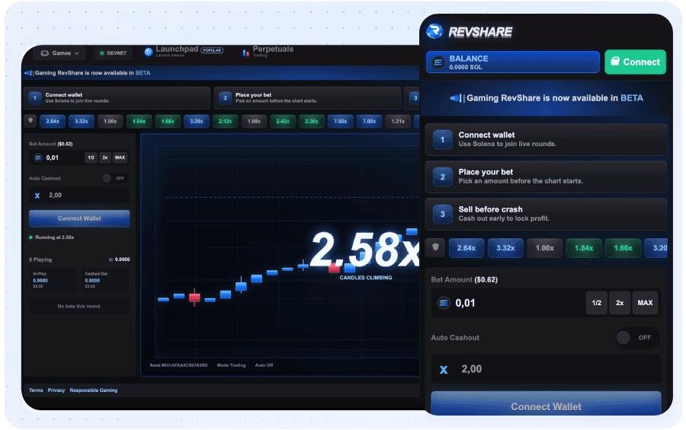
Task: Open the Games dropdown menu
Action: coord(60,53)
